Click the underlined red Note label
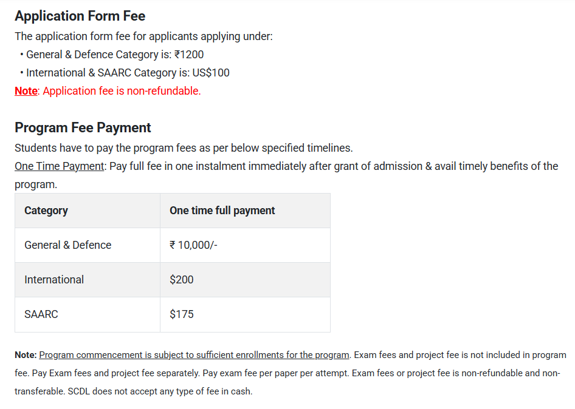The width and height of the screenshot is (575, 409). [x=26, y=91]
